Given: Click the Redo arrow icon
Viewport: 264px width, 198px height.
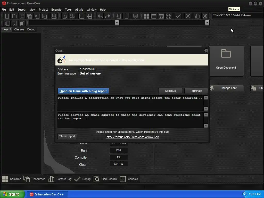Looking at the screenshot, I should (108, 16).
